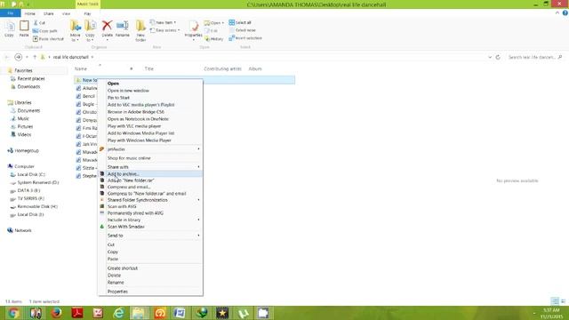Click the Copy to folder icon
569x320 pixels.
pos(91,27)
